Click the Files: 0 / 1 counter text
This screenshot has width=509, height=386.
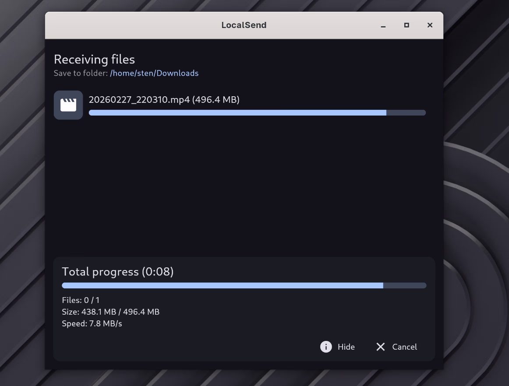point(81,300)
